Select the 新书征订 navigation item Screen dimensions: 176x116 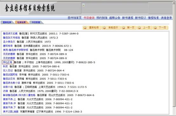coord(140,18)
